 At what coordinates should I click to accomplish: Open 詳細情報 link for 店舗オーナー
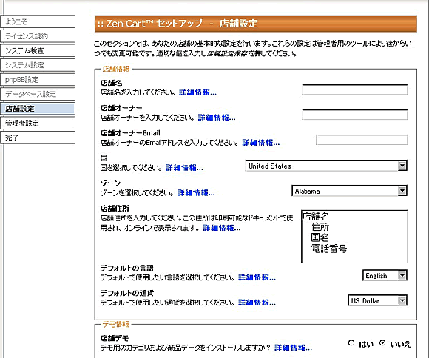(217, 118)
